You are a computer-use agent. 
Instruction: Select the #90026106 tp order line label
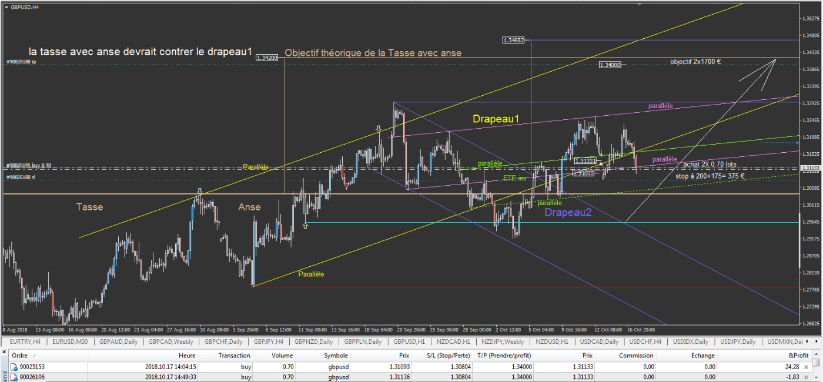pos(21,62)
